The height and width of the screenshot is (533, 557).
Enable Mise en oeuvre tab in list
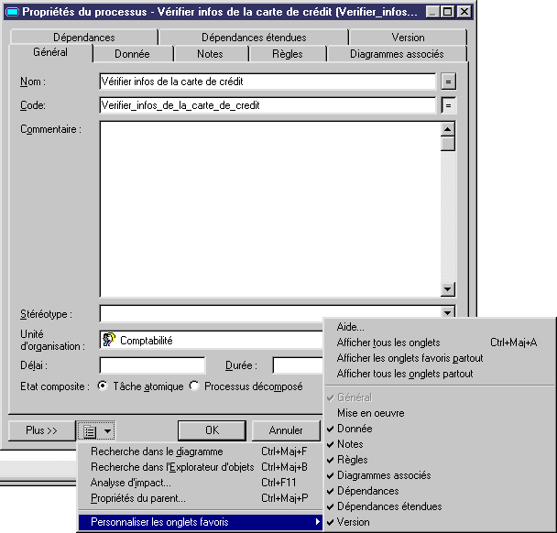tap(365, 413)
